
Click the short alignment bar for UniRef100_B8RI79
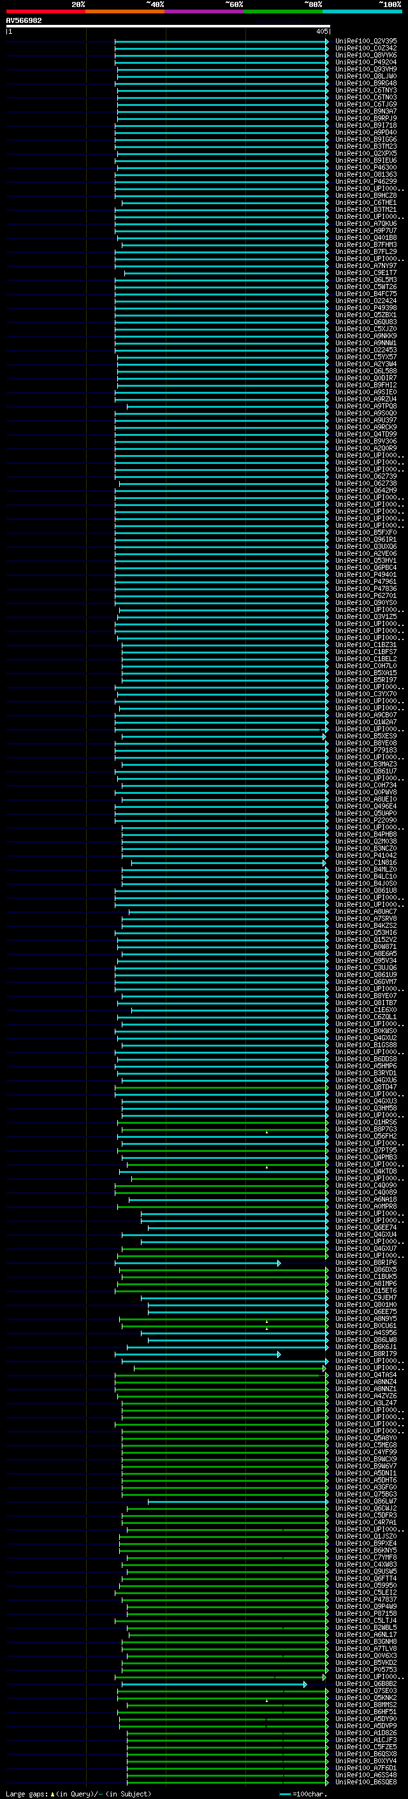198,1354
